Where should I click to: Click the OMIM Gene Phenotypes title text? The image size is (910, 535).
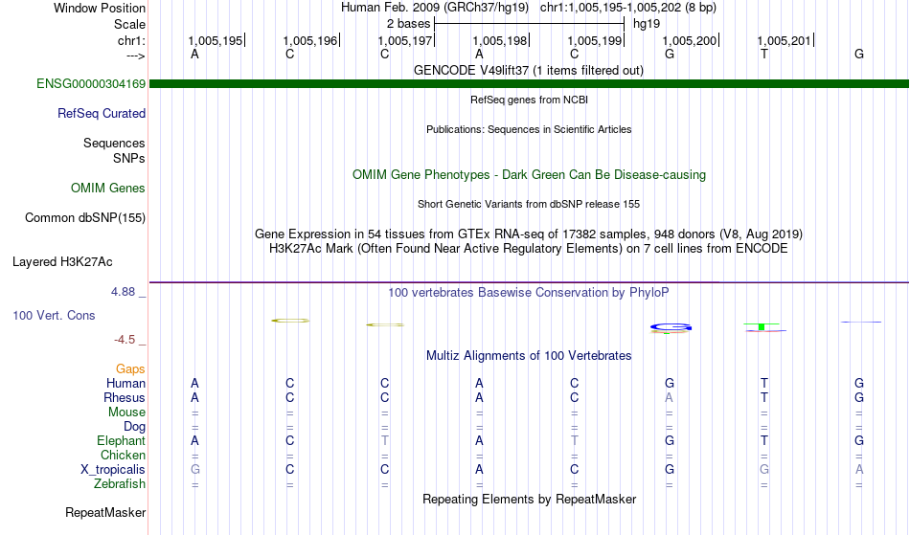529,175
